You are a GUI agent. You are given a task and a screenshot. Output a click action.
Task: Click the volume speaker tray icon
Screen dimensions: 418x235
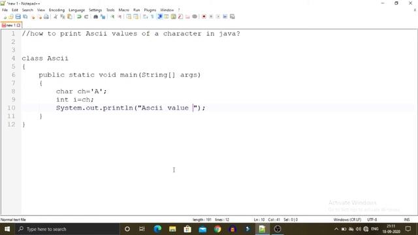click(x=359, y=229)
